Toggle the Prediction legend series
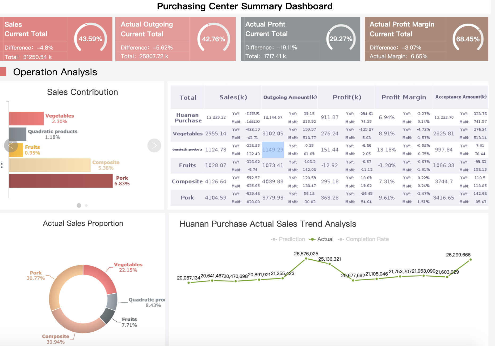The height and width of the screenshot is (346, 495). click(x=288, y=239)
